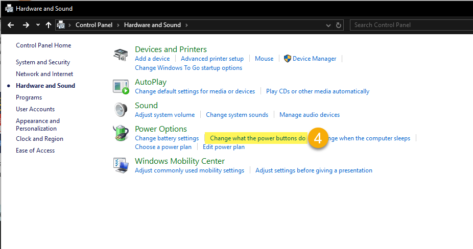Go forward with the Forward arrow
Viewport: 473px width, 249px height.
point(26,25)
